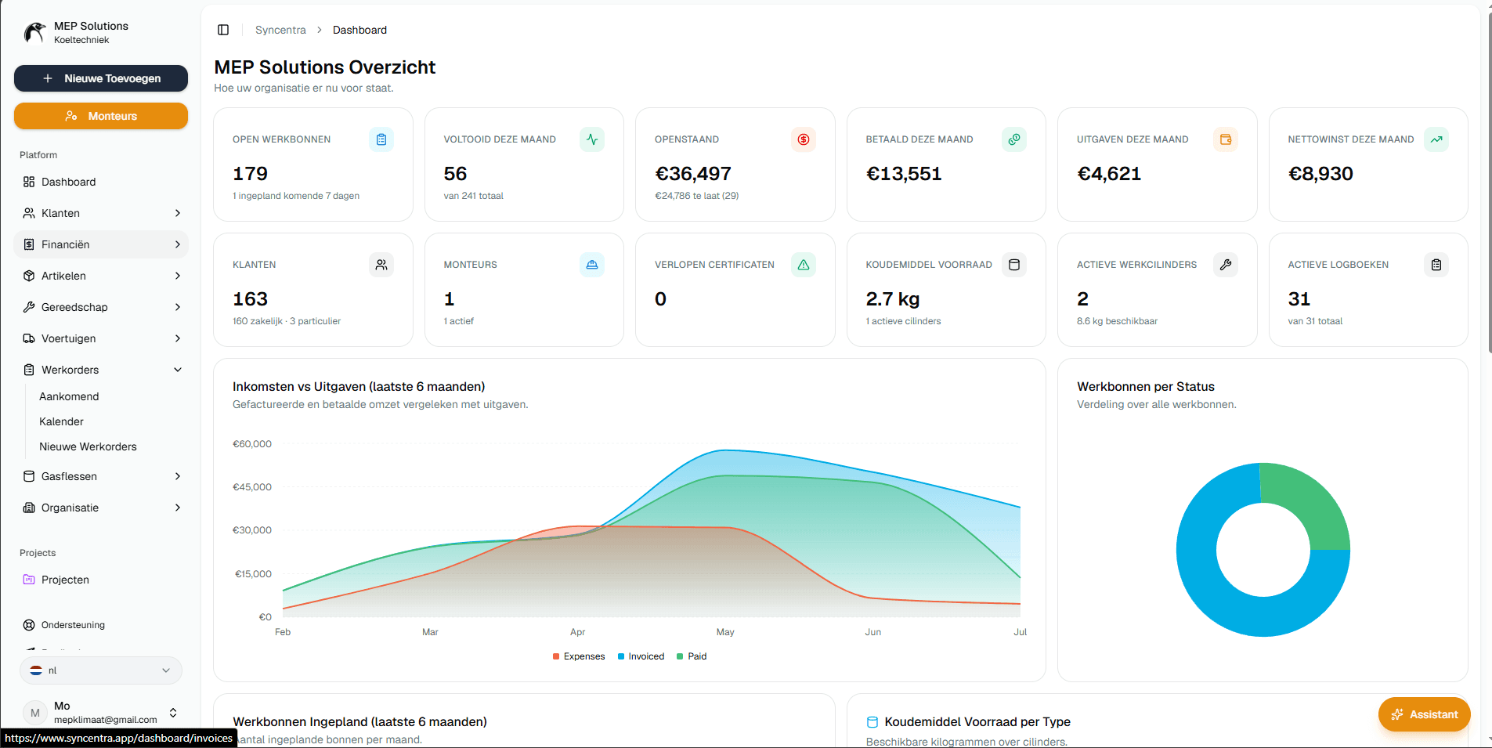Image resolution: width=1492 pixels, height=748 pixels.
Task: Click the Financiën receipt icon in sidebar
Action: [x=29, y=244]
